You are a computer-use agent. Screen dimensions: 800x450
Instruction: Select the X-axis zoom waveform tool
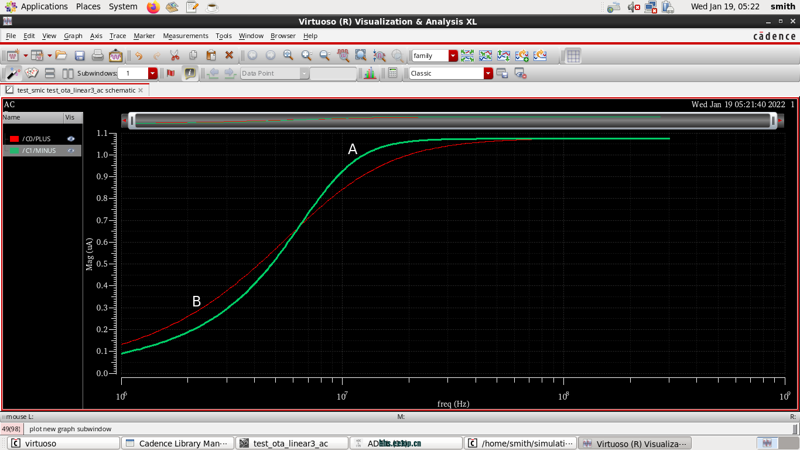(x=343, y=56)
